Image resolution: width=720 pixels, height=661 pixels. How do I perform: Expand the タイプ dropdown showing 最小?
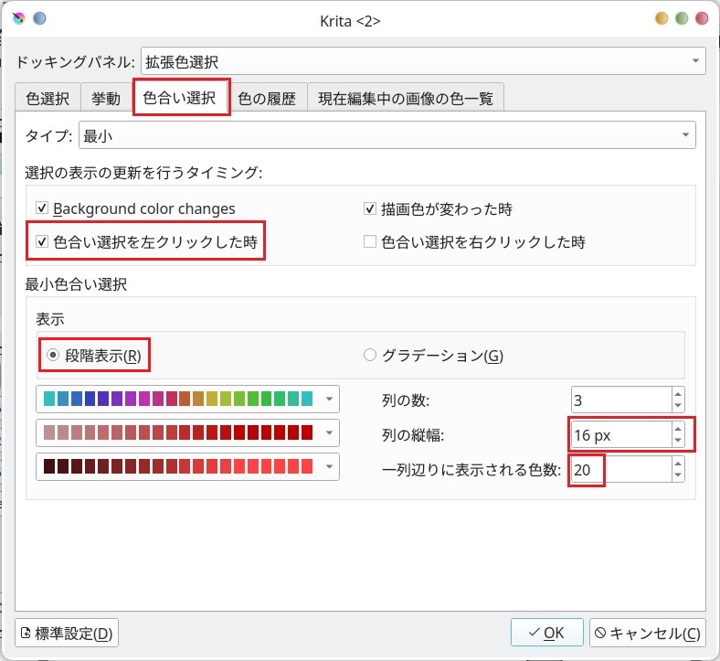pos(386,136)
